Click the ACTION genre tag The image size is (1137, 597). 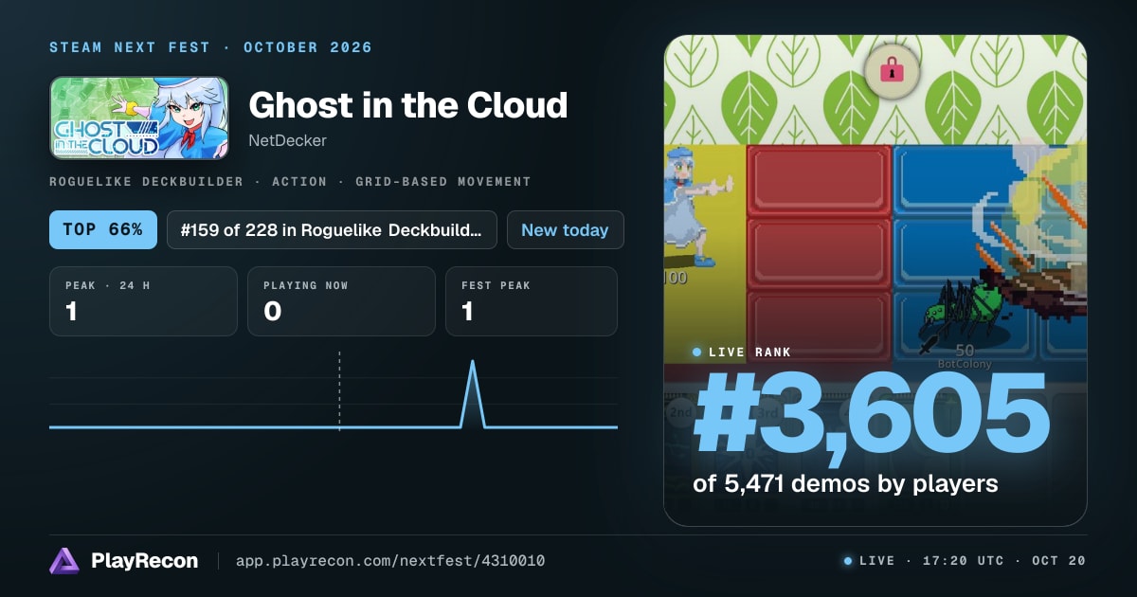pos(298,181)
